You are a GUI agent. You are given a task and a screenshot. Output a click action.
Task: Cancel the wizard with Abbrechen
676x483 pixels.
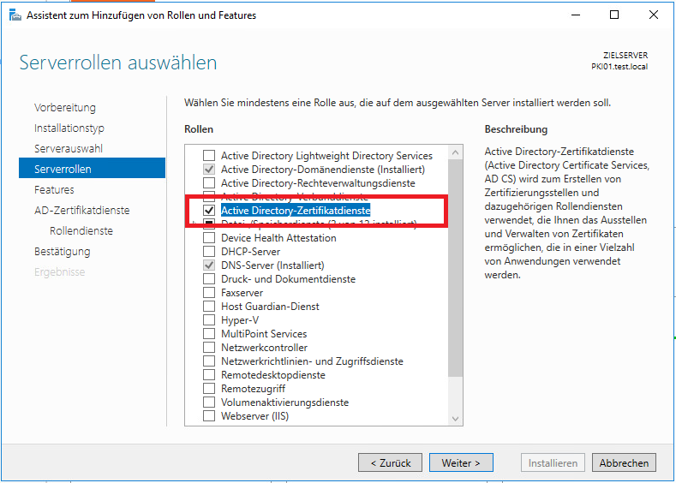point(624,462)
